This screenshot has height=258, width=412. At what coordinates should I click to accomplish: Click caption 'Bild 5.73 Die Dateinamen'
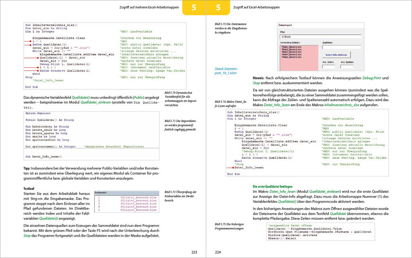tap(231, 28)
